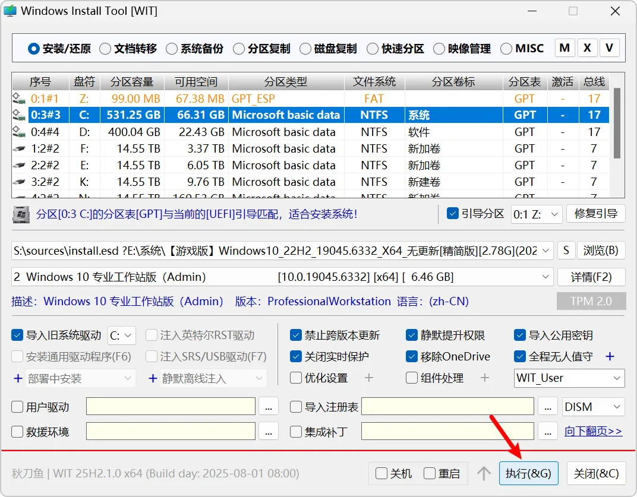Sort by 分区容量 column header
Image resolution: width=637 pixels, height=497 pixels.
132,82
